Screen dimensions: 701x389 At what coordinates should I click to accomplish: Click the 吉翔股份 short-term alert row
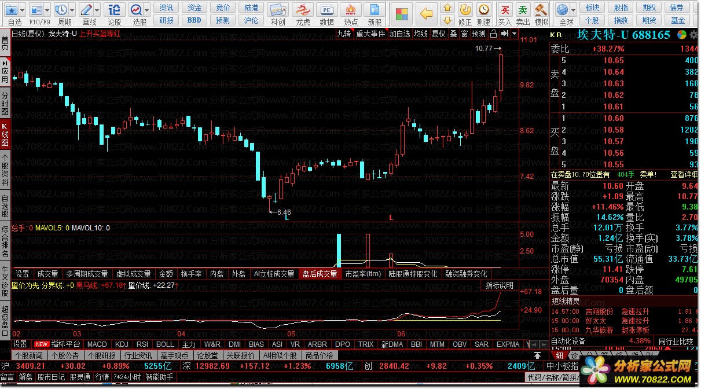click(x=625, y=311)
